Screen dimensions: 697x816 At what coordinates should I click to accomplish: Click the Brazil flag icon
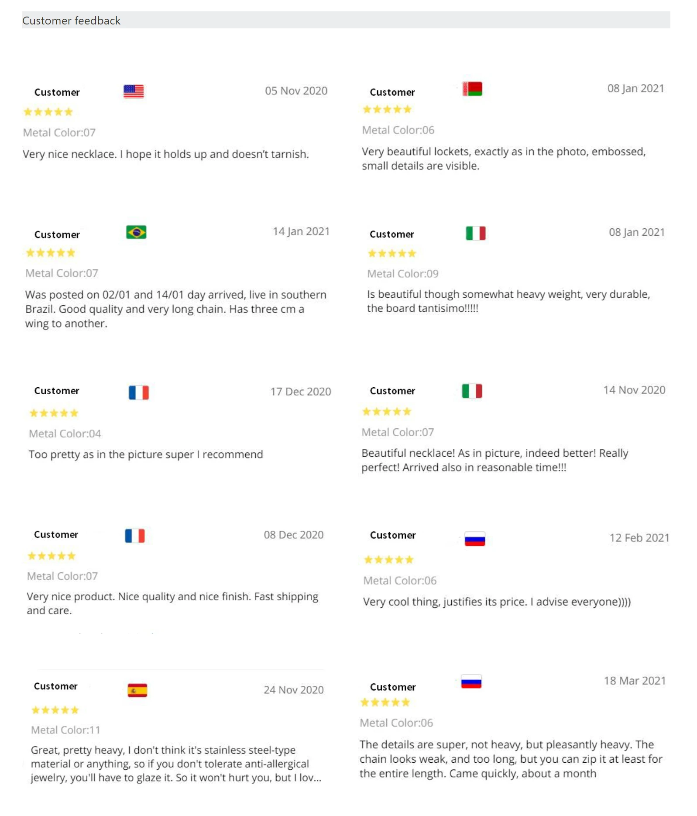tap(136, 232)
